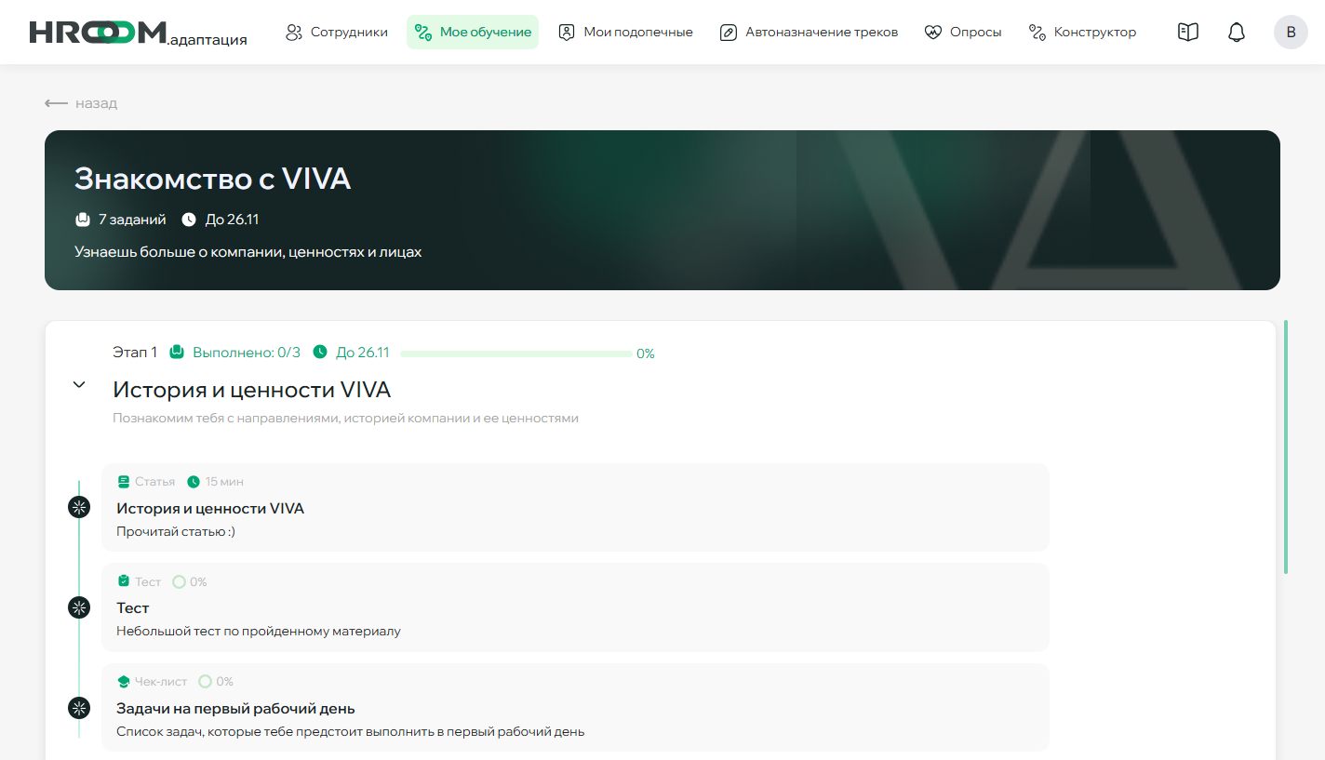Open the knowledge base book icon

click(x=1187, y=33)
